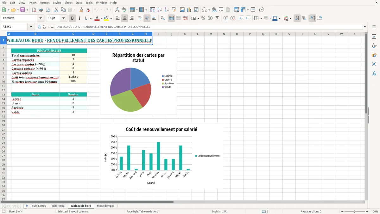Screen dimensions: 380x214
Task: Clear direct formatting icon
Action: click(x=88, y=10)
